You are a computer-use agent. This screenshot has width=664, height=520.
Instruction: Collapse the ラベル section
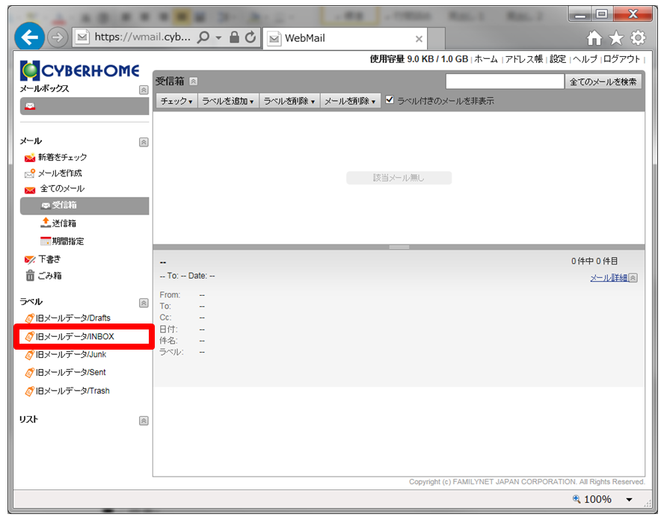pos(144,303)
